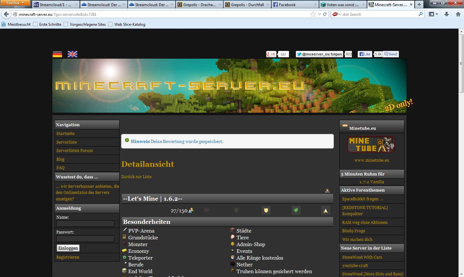Screen dimensions: 464x277
Task: Switch site language to English flag
Action: 72,54
